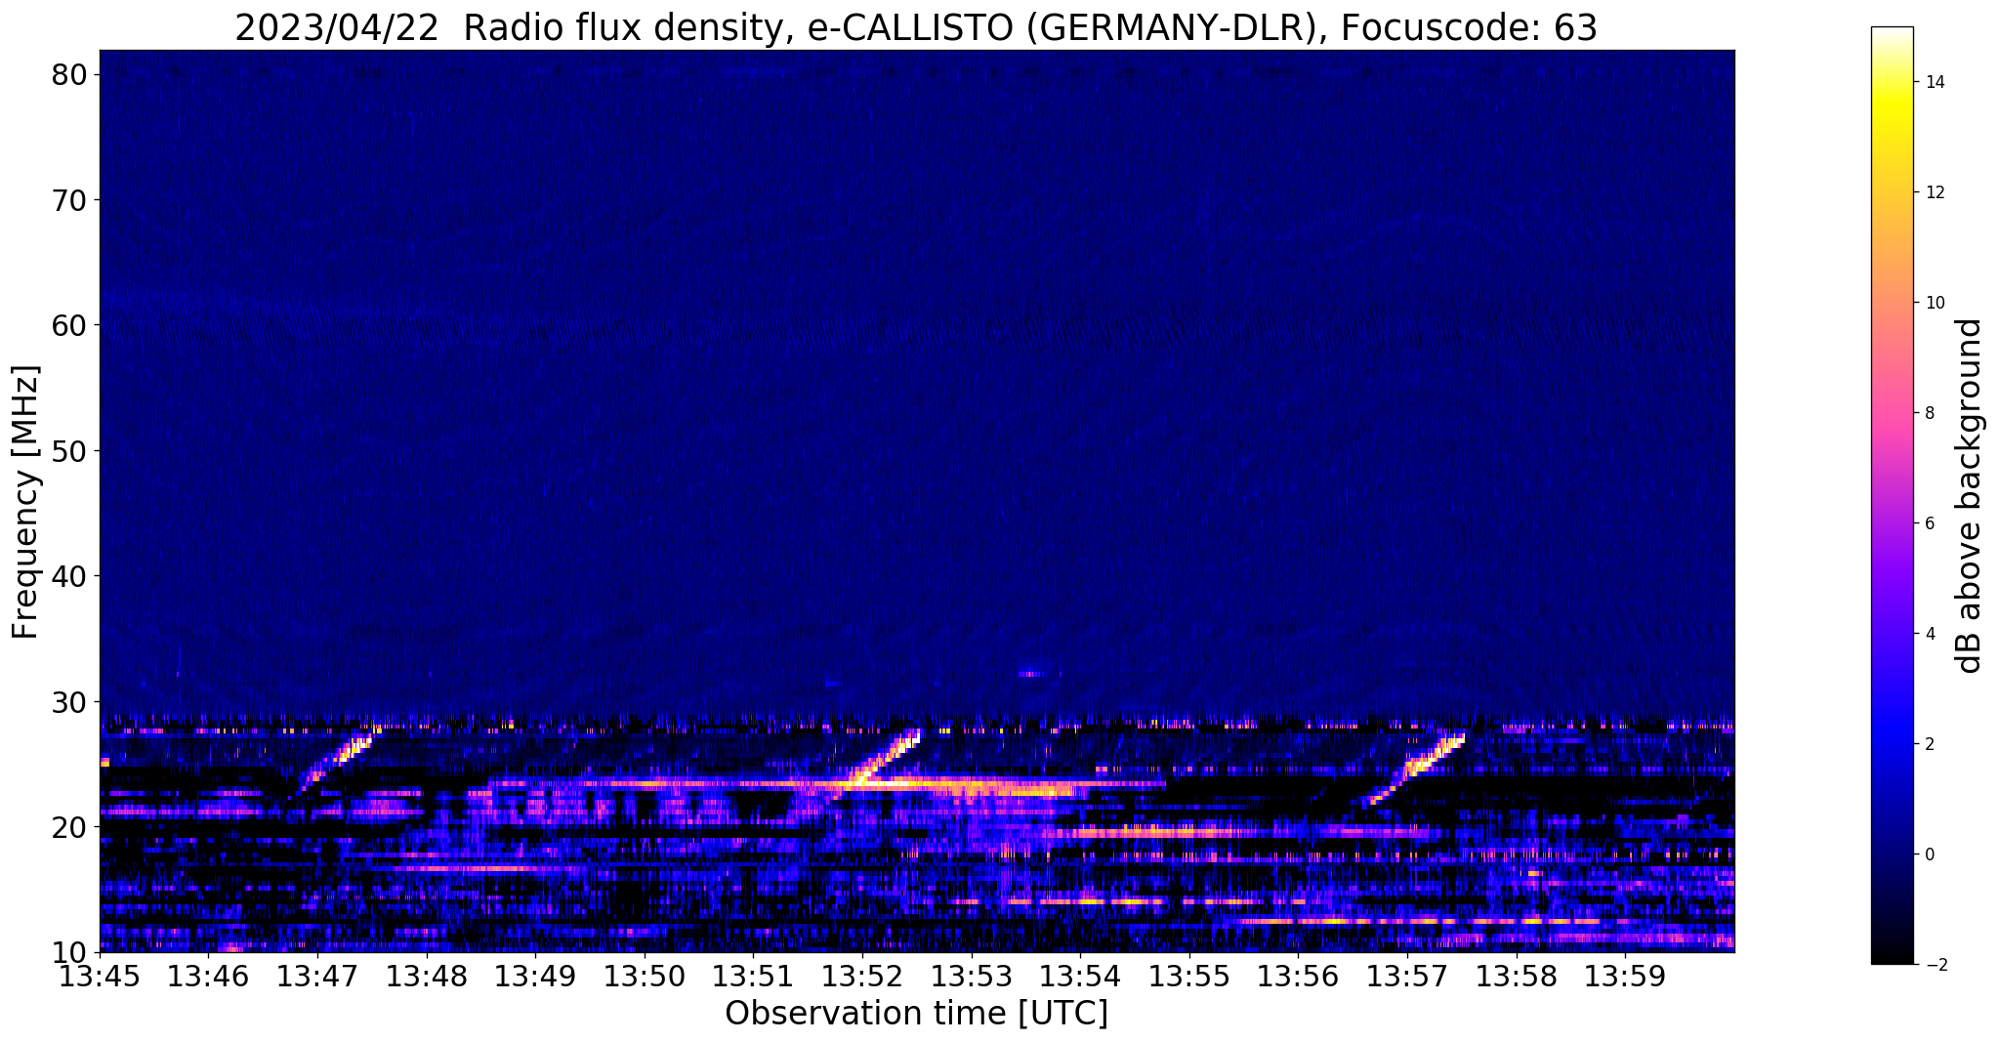Click the 13:58 time tick label
The image size is (1999, 1042).
1517,976
